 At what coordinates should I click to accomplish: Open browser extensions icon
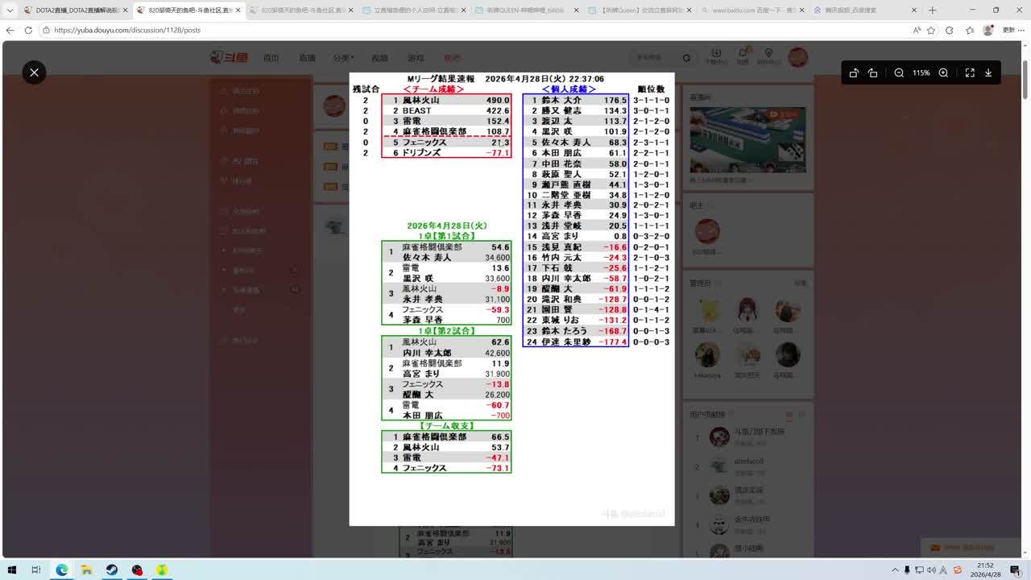tap(950, 30)
